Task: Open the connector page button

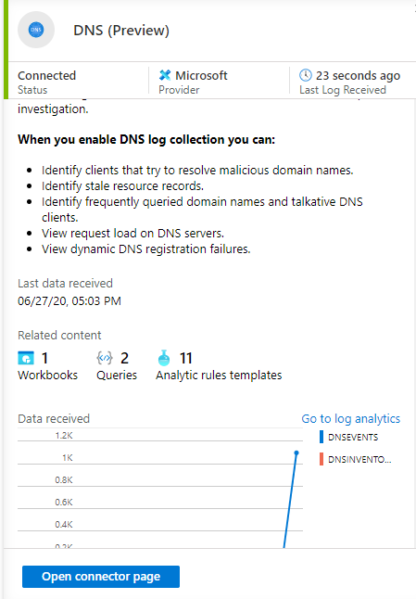Action: [x=101, y=577]
